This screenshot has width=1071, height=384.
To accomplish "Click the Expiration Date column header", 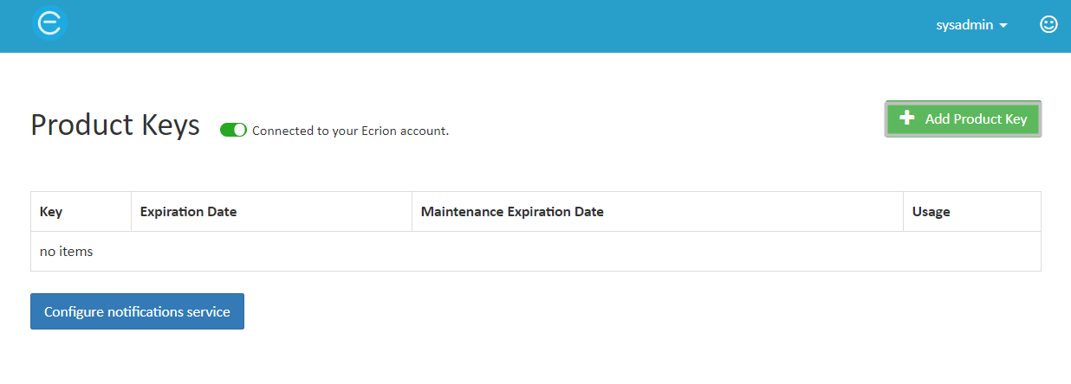I will click(271, 212).
